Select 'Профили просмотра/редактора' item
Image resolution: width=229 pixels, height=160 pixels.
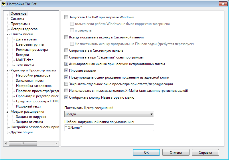click(x=37, y=91)
